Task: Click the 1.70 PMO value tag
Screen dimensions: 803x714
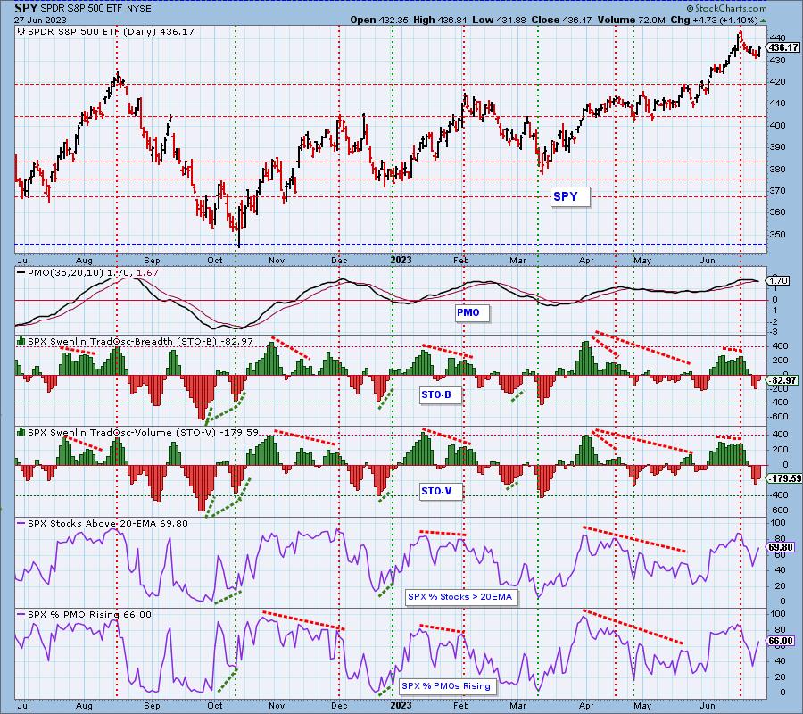Action: click(778, 280)
